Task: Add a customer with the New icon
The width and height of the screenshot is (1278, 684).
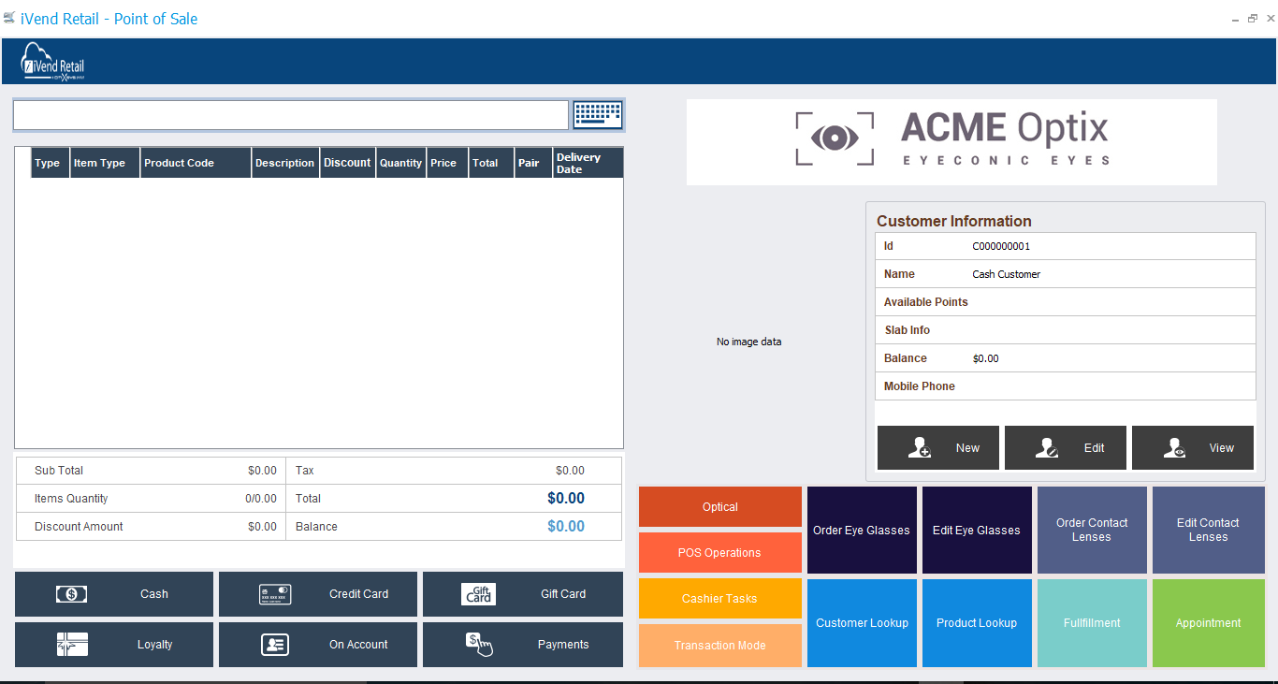Action: coord(920,448)
